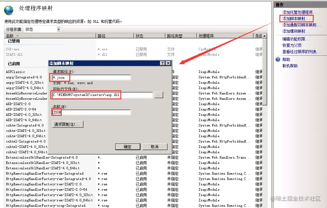The width and height of the screenshot is (327, 208).
Task: Close the 添加脚本映射 dialog
Action: [x=168, y=63]
